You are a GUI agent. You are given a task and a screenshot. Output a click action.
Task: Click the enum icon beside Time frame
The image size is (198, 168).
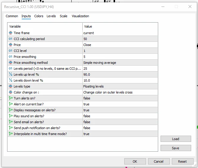(10, 33)
